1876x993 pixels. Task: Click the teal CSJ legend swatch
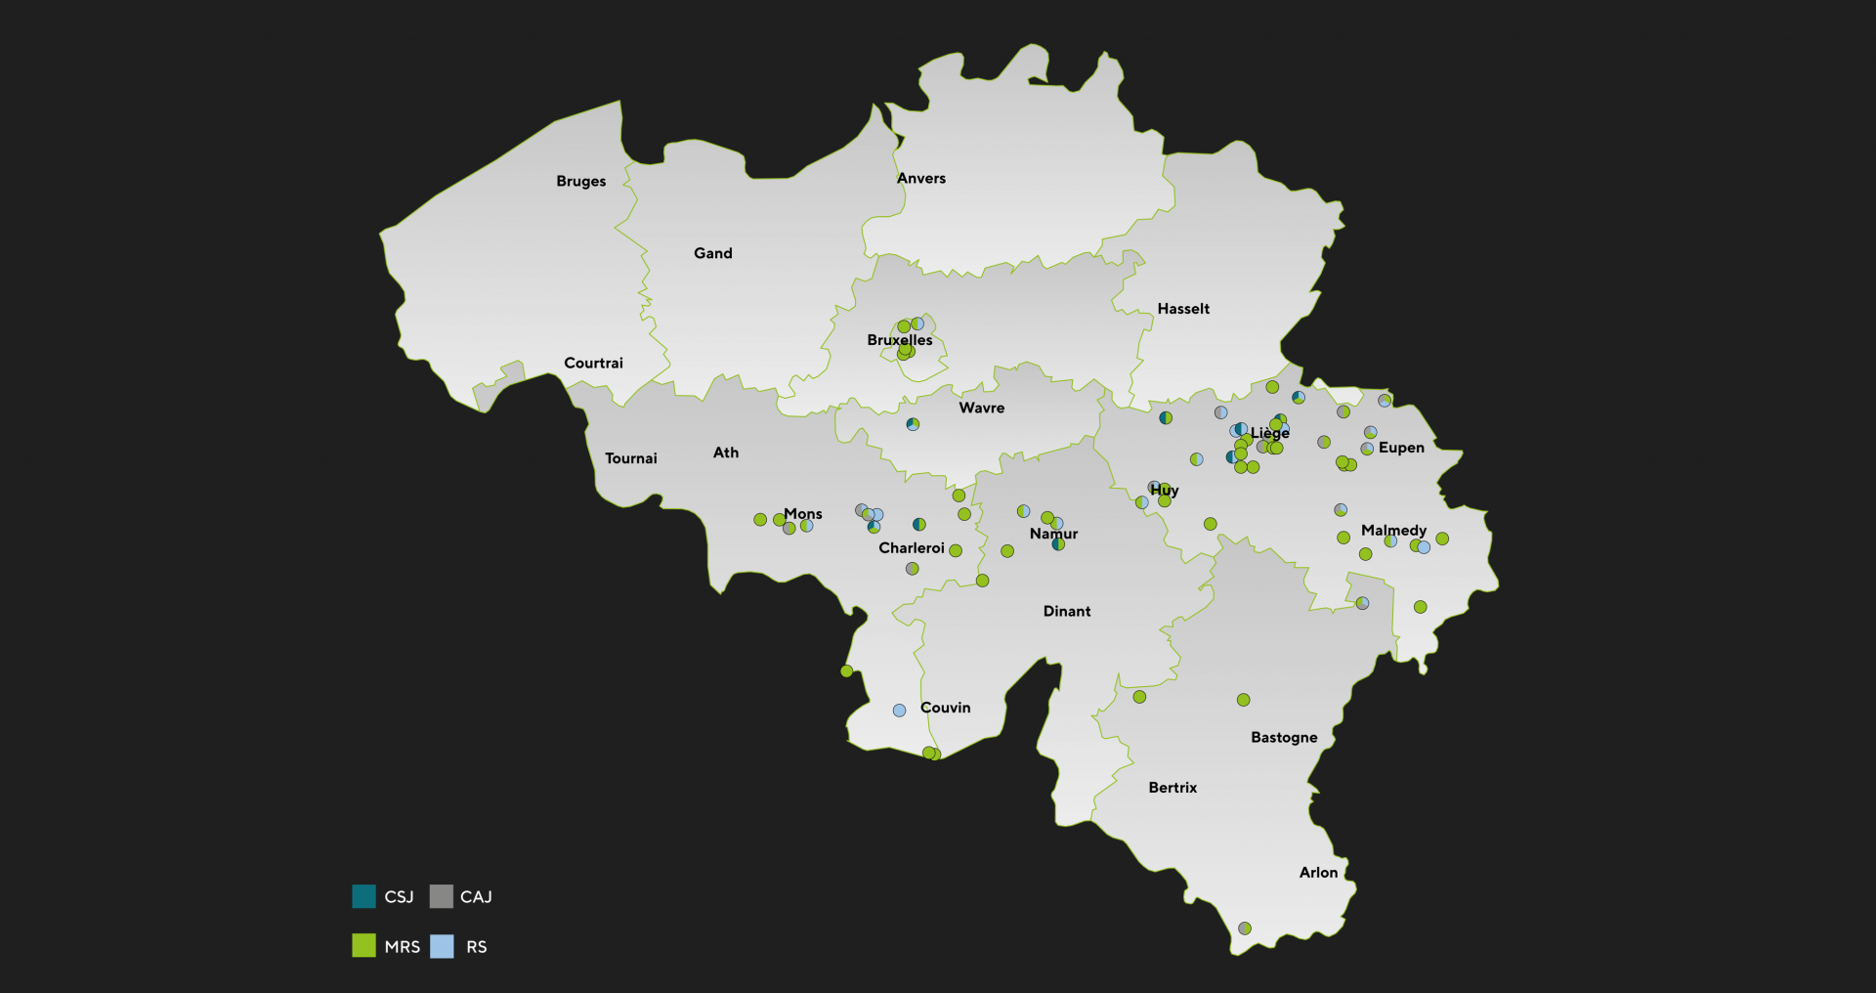click(363, 896)
